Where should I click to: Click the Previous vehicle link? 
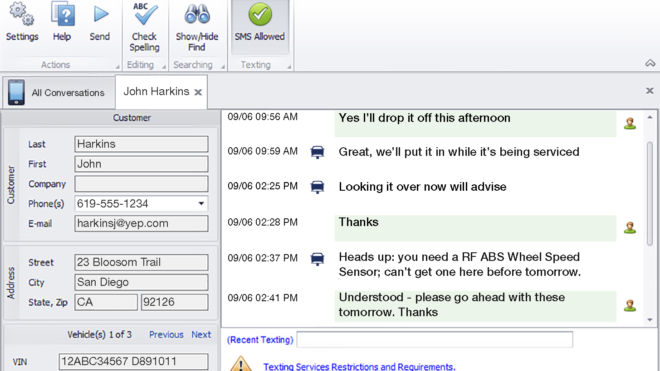point(166,335)
